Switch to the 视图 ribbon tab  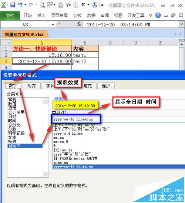(118, 16)
